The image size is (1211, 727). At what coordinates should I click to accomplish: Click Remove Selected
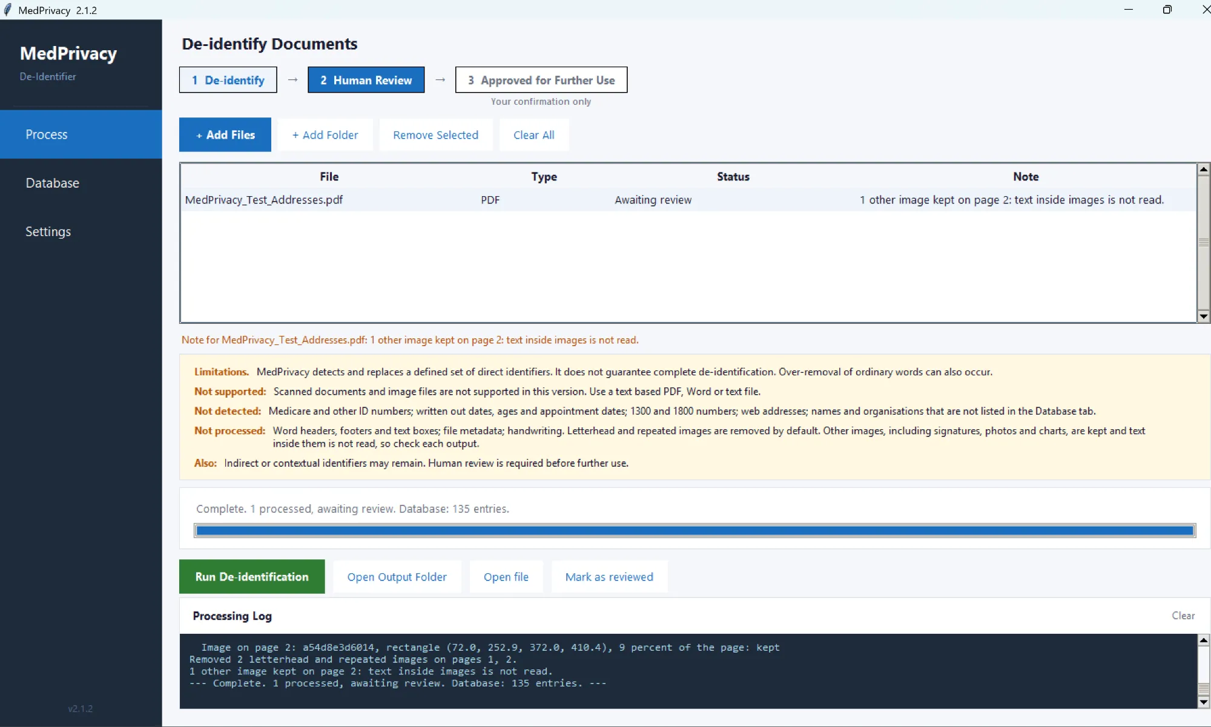coord(435,135)
